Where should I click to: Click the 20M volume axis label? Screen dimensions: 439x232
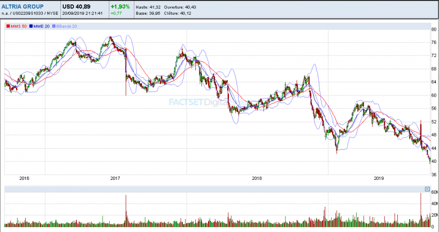[435, 215]
